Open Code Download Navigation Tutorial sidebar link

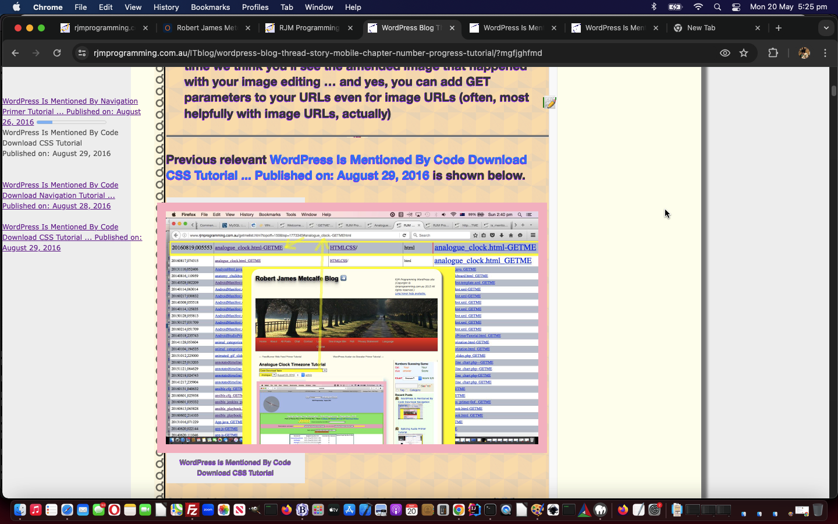(x=61, y=195)
